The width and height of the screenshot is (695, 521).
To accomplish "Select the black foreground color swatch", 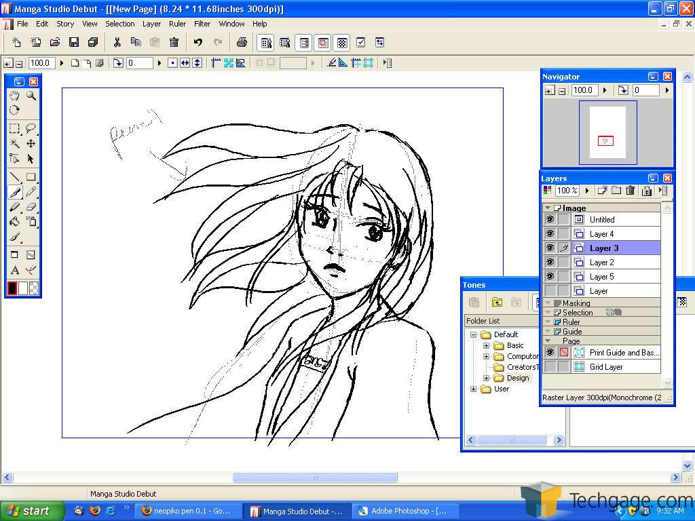I will pos(12,288).
